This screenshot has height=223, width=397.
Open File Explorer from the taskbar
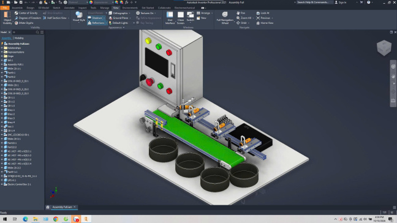click(x=36, y=219)
